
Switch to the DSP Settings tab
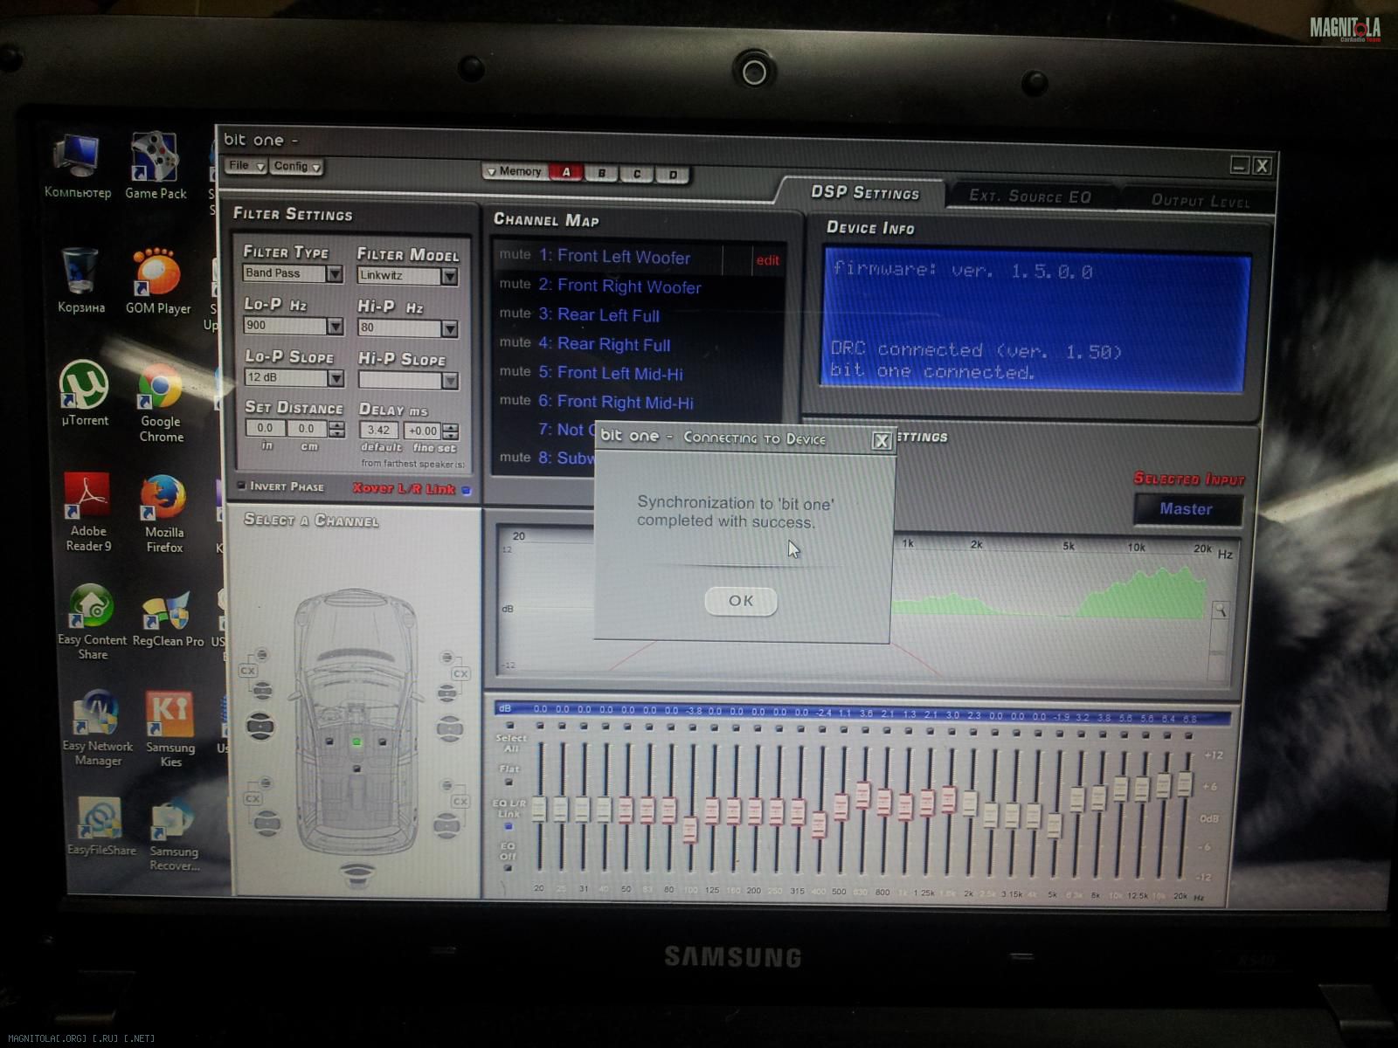pos(864,192)
